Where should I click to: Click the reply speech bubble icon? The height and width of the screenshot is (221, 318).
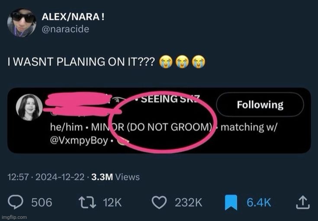click(x=16, y=202)
